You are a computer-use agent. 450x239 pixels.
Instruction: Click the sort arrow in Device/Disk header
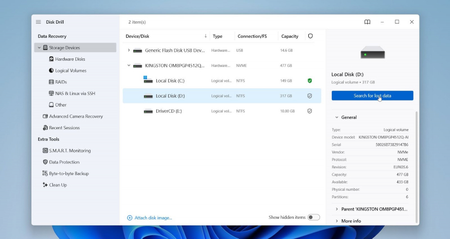point(205,36)
